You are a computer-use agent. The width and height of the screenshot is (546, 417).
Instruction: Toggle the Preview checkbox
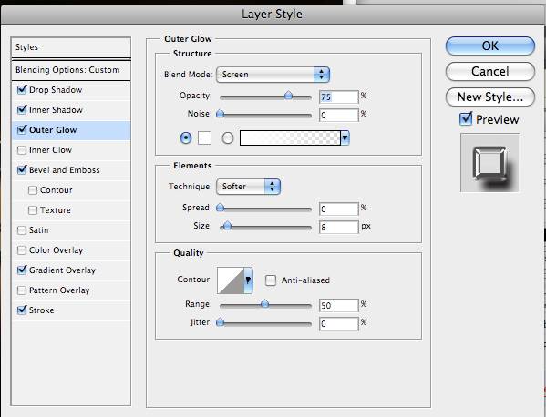[466, 119]
